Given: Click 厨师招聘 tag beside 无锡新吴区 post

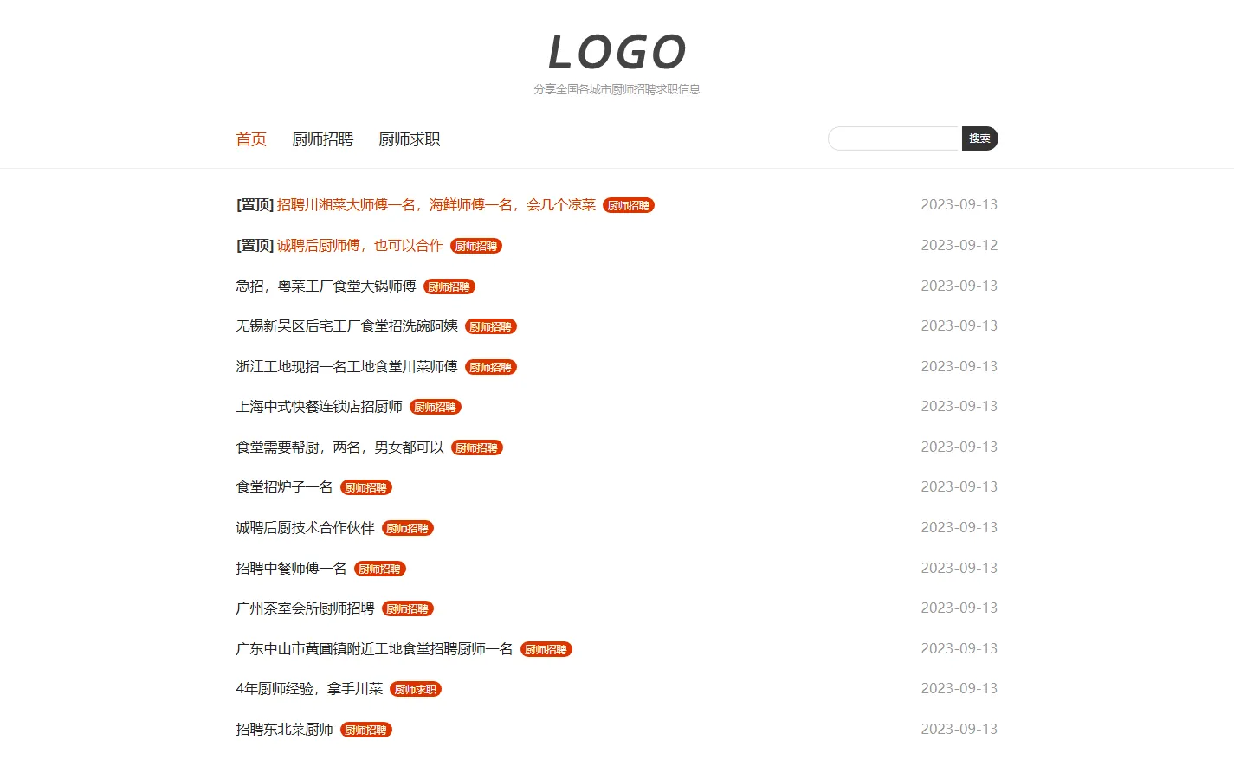Looking at the screenshot, I should [491, 327].
